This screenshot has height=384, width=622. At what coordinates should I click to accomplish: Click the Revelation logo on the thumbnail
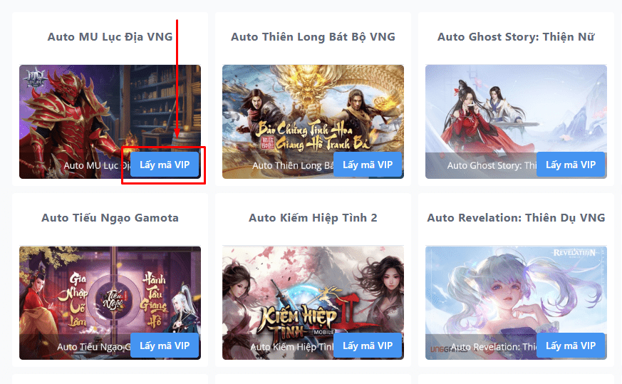click(x=574, y=253)
